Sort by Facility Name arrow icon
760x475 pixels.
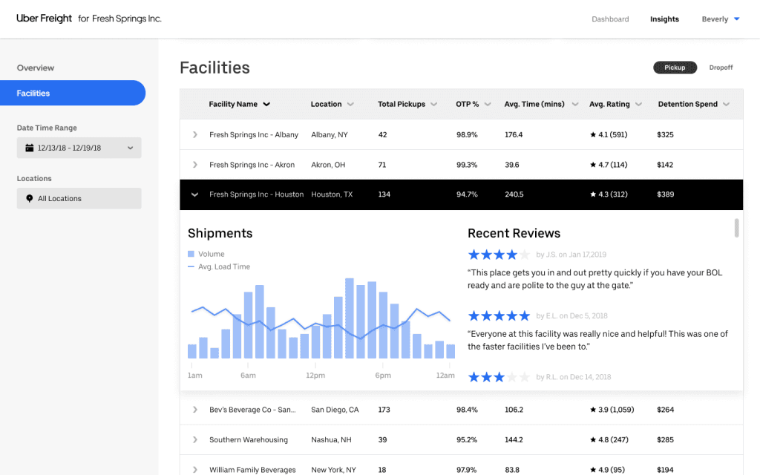tap(266, 105)
